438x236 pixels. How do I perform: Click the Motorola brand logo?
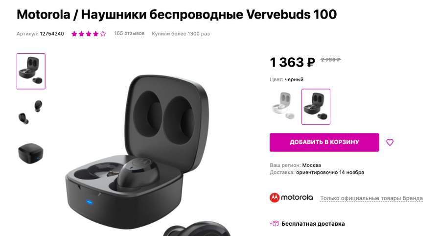291,197
